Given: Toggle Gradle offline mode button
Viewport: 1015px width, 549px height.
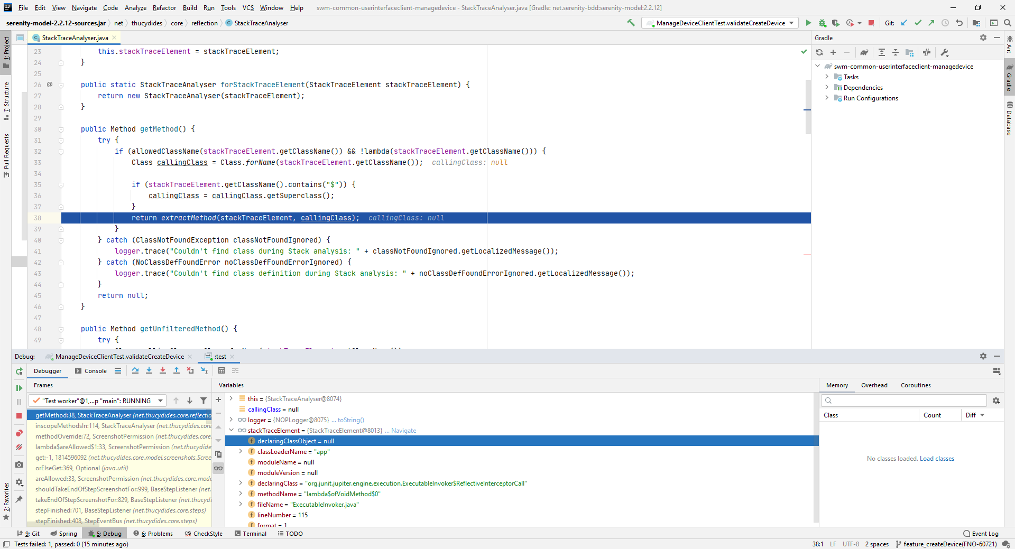Looking at the screenshot, I should coord(927,52).
